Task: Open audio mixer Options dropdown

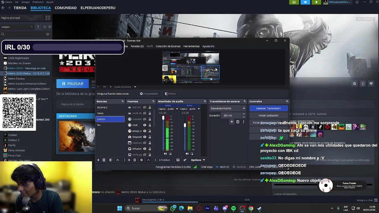Action: tap(198, 160)
